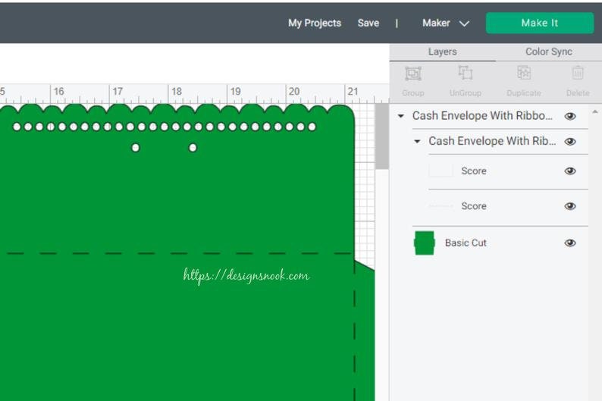Click the UnGroup layers icon
602x401 pixels.
click(x=466, y=73)
